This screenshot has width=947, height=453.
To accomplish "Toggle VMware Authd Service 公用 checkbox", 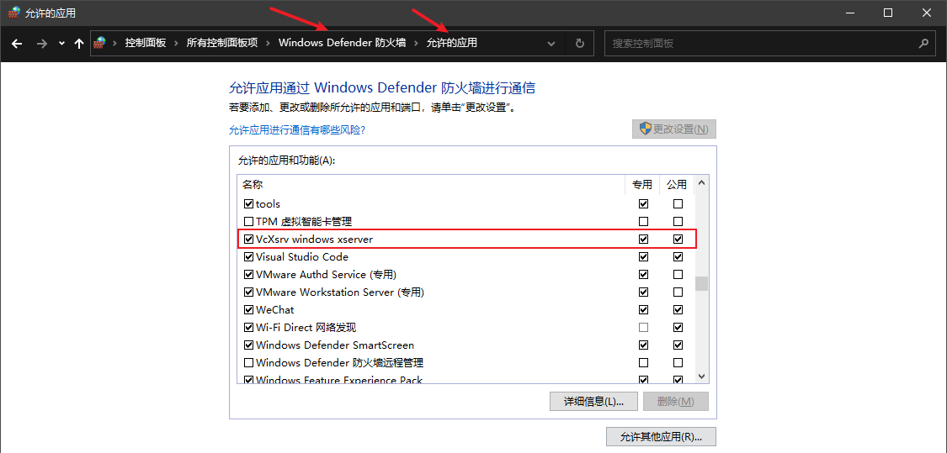I will coord(678,275).
